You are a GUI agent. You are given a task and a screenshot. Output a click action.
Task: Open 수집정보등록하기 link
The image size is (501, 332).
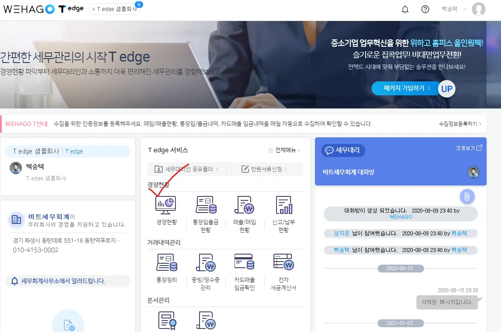coord(460,124)
